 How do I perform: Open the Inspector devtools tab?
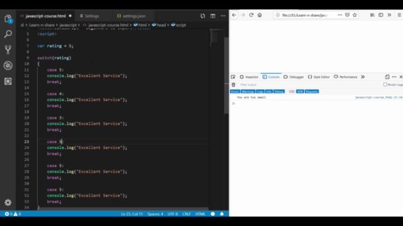pyautogui.click(x=249, y=77)
